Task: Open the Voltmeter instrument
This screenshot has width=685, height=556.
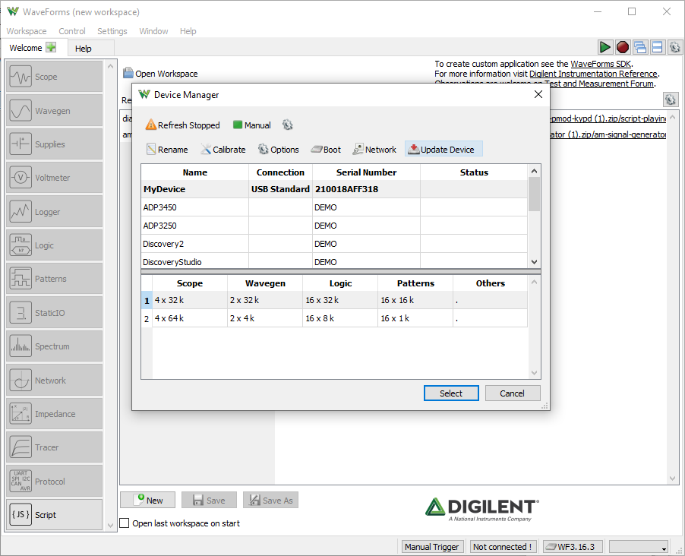Action: tap(54, 178)
